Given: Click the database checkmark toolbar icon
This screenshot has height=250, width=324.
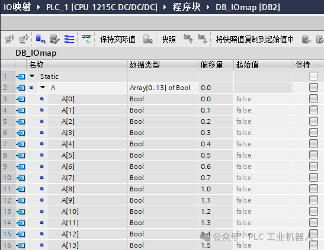Looking at the screenshot, I should click(54, 39).
